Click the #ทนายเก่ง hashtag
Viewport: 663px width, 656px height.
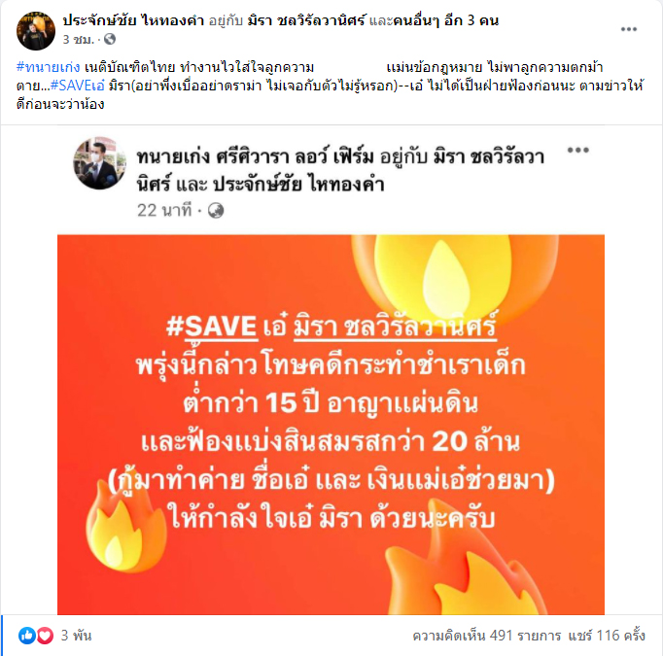48,67
